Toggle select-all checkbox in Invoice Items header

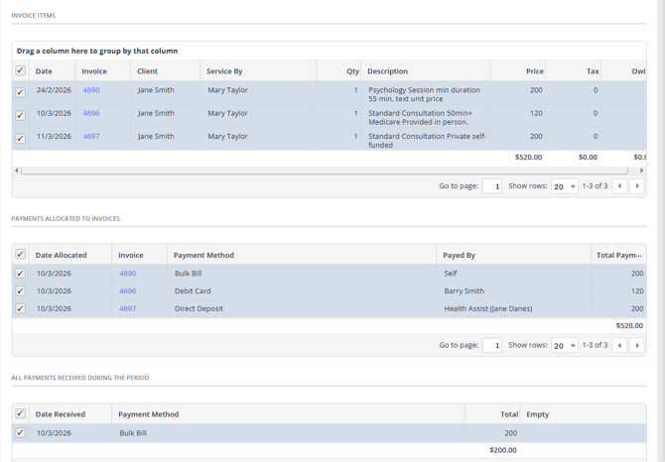[x=20, y=70]
